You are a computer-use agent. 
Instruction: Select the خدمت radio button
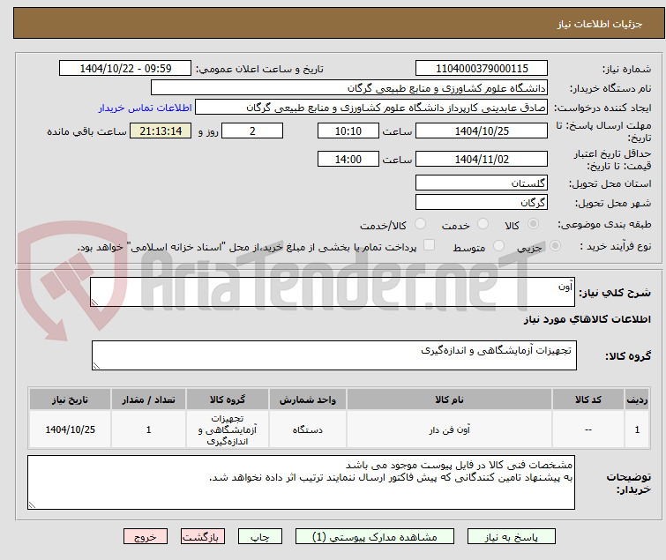pos(483,224)
